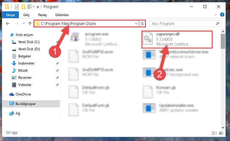The width and height of the screenshot is (230, 141).
Task: Click the Properties checkmark icon in title bar
Action: point(17,7)
